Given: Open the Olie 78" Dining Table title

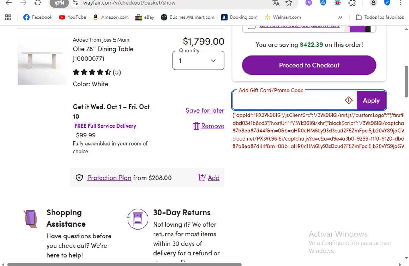Looking at the screenshot, I should (x=103, y=49).
